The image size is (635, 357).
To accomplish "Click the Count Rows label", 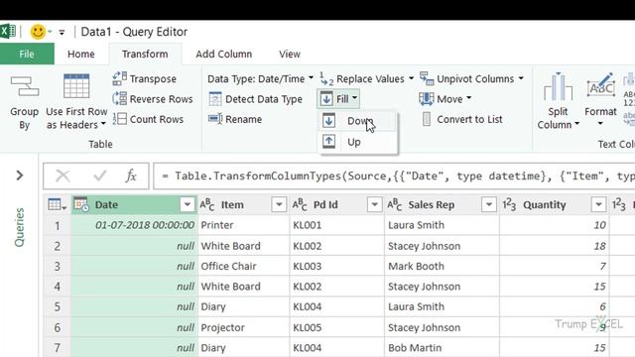I will point(157,119).
